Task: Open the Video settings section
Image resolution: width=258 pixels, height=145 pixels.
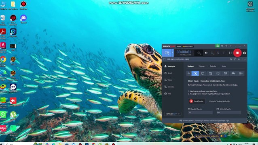Action: click(x=168, y=80)
